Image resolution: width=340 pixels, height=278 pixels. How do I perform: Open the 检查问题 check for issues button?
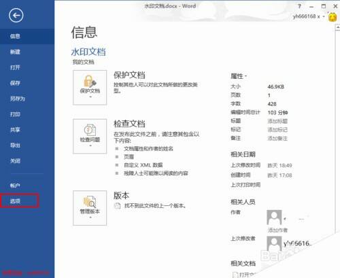click(x=90, y=137)
